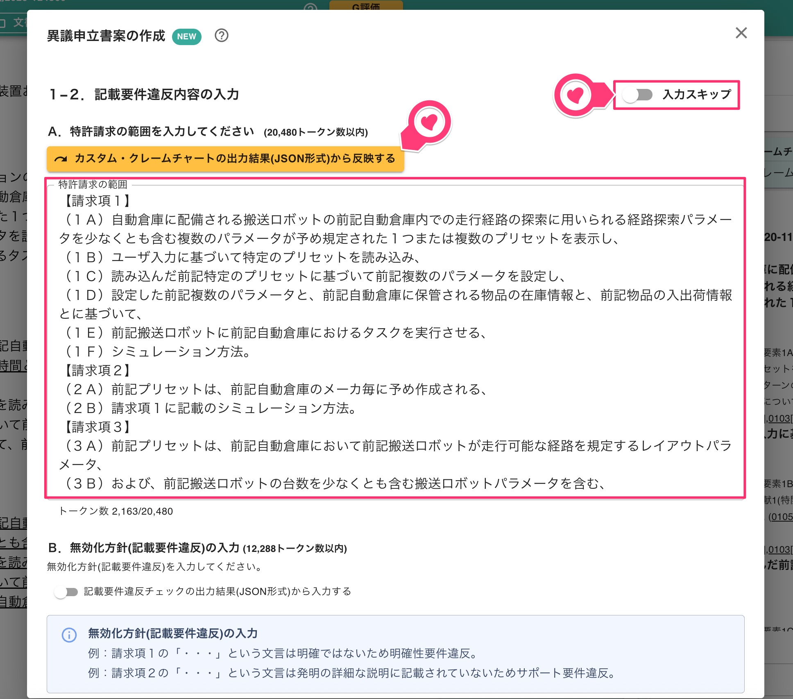The image size is (793, 699).
Task: Click the トークン数 2,163/20,480 counter text
Action: [116, 511]
